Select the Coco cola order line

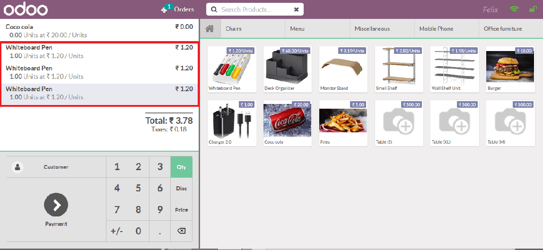tap(99, 31)
